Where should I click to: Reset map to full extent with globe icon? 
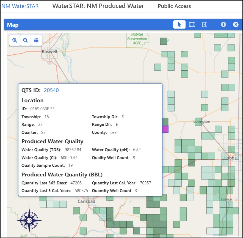tap(36, 40)
